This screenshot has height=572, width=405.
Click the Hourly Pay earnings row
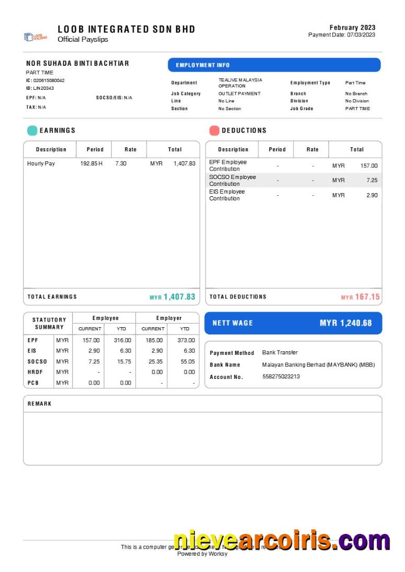(111, 164)
